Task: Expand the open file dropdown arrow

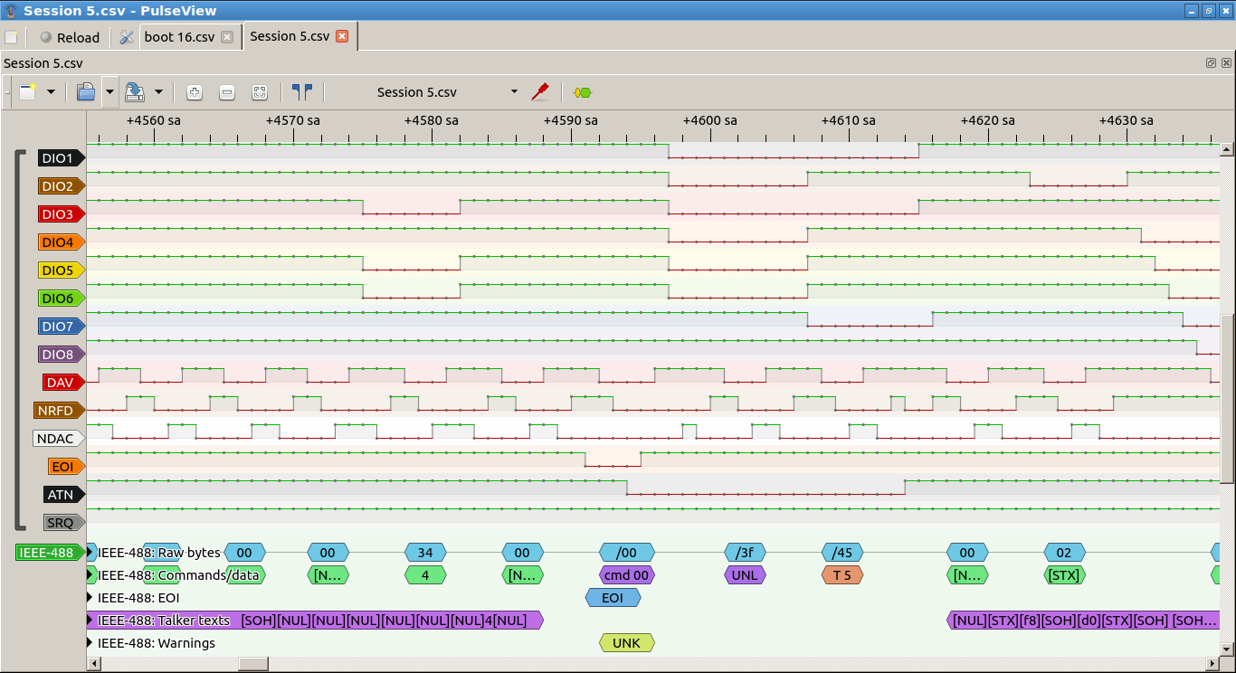Action: pyautogui.click(x=110, y=92)
